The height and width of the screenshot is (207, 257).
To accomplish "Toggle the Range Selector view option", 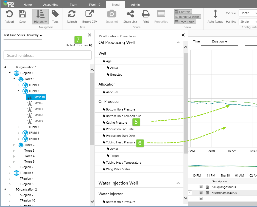I will coord(187,17).
